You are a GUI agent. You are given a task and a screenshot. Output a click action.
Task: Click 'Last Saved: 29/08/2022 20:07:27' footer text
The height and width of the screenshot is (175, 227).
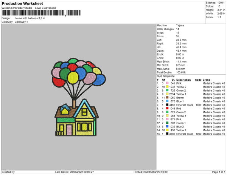[x=75, y=172]
